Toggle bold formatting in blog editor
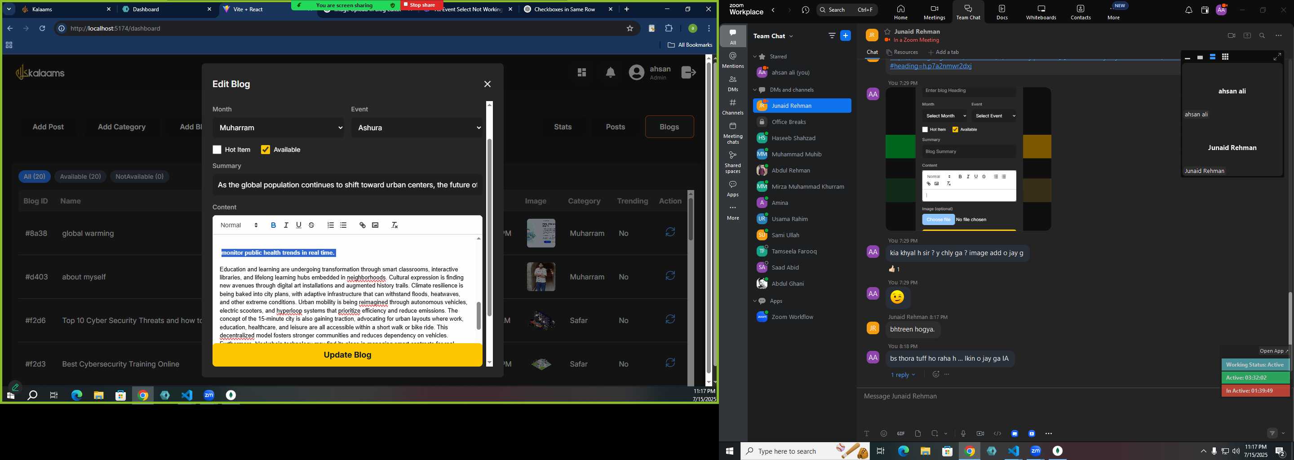This screenshot has height=460, width=1294. [273, 225]
